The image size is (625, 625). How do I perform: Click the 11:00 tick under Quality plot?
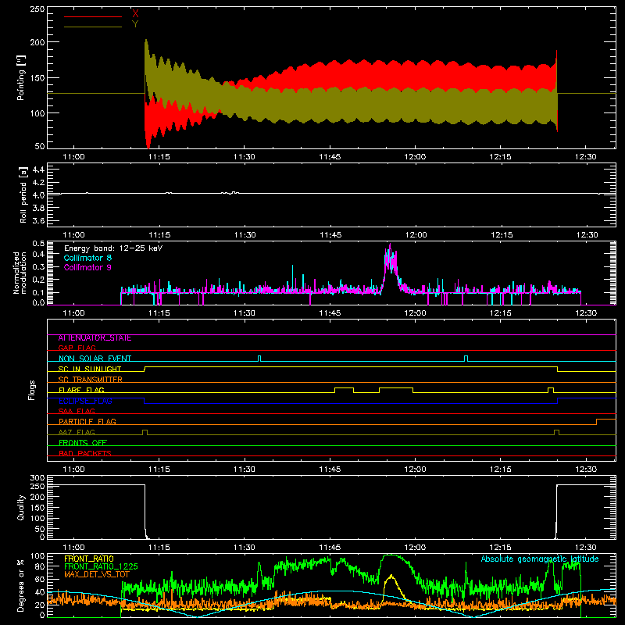click(x=73, y=548)
